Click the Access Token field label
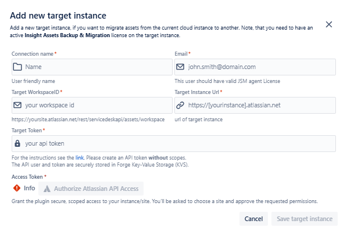Viewport: 347px width, 235px height. click(x=27, y=177)
